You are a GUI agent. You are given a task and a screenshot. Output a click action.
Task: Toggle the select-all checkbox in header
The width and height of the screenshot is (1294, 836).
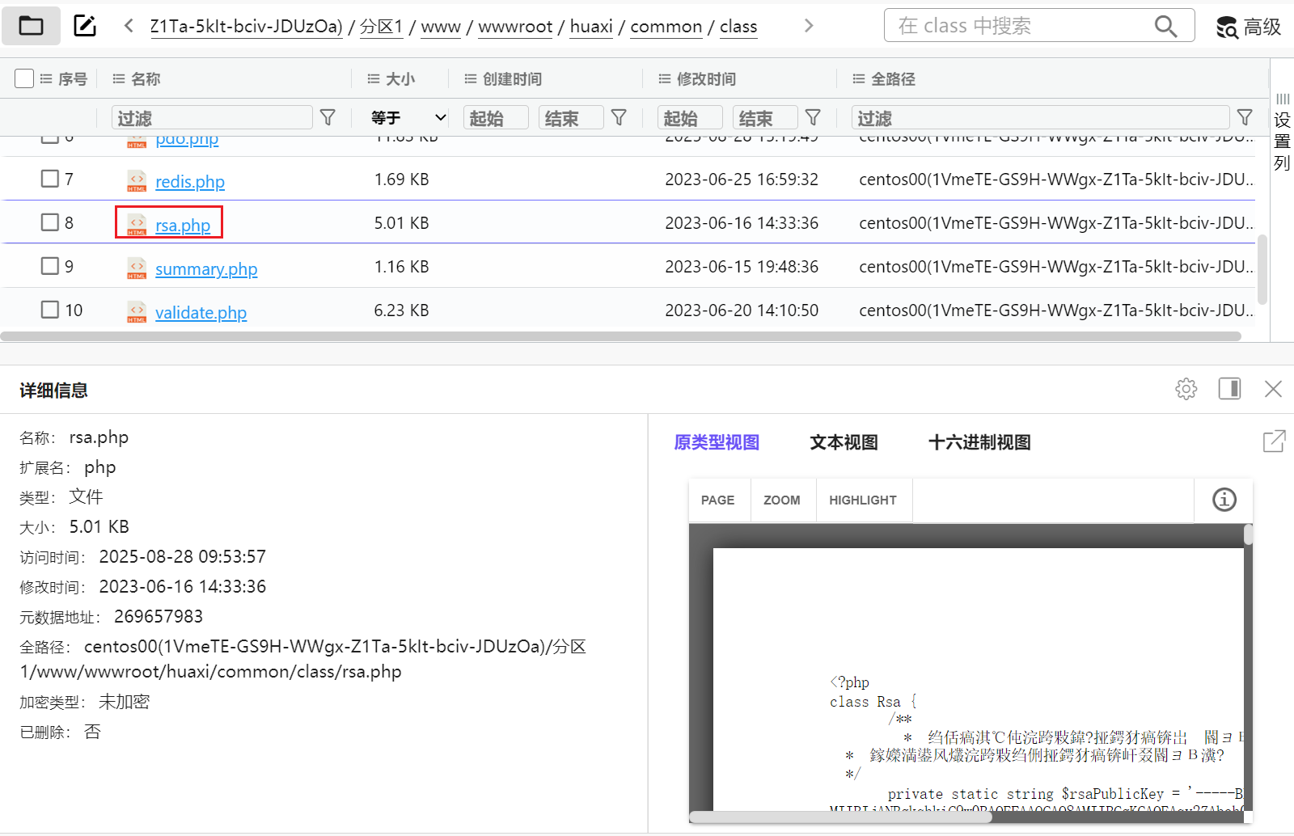click(24, 78)
